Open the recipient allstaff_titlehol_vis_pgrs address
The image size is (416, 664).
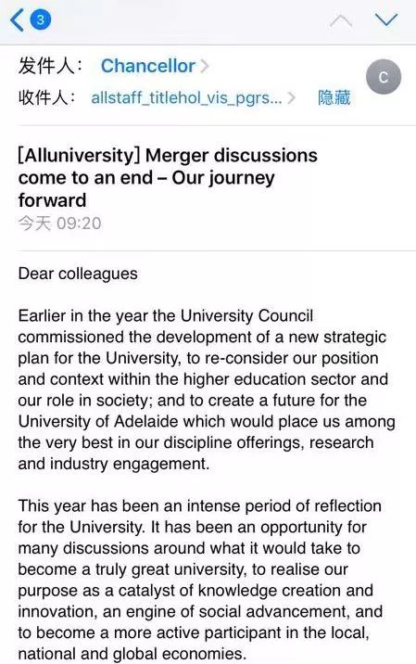click(x=186, y=97)
